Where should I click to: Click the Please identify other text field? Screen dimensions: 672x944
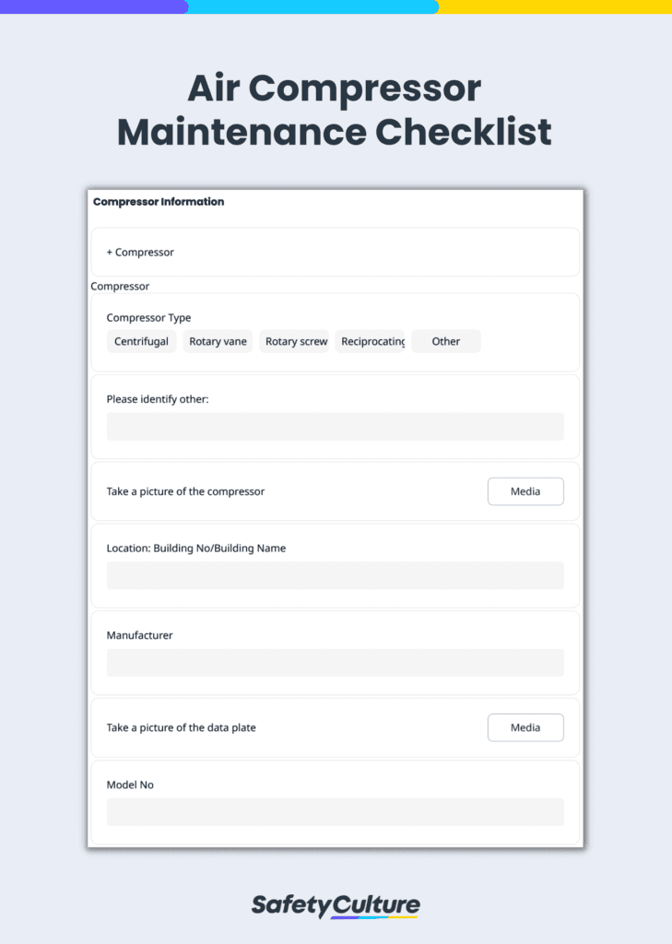[x=335, y=426]
